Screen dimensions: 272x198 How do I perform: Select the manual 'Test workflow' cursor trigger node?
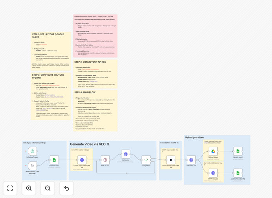click(33, 165)
